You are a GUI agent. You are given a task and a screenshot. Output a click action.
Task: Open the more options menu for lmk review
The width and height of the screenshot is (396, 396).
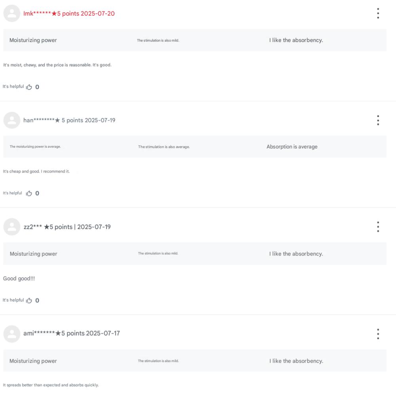coord(378,13)
